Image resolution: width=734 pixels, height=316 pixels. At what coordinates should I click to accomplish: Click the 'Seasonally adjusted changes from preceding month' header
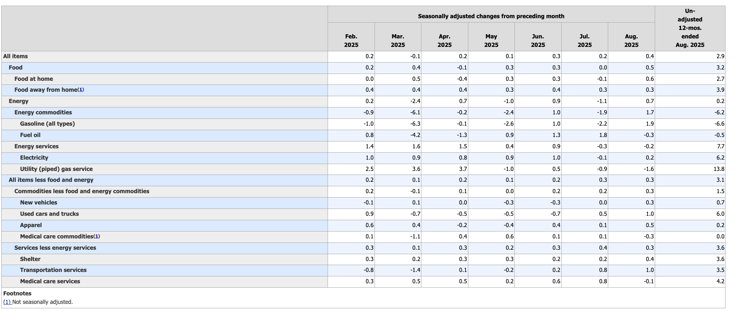click(491, 16)
